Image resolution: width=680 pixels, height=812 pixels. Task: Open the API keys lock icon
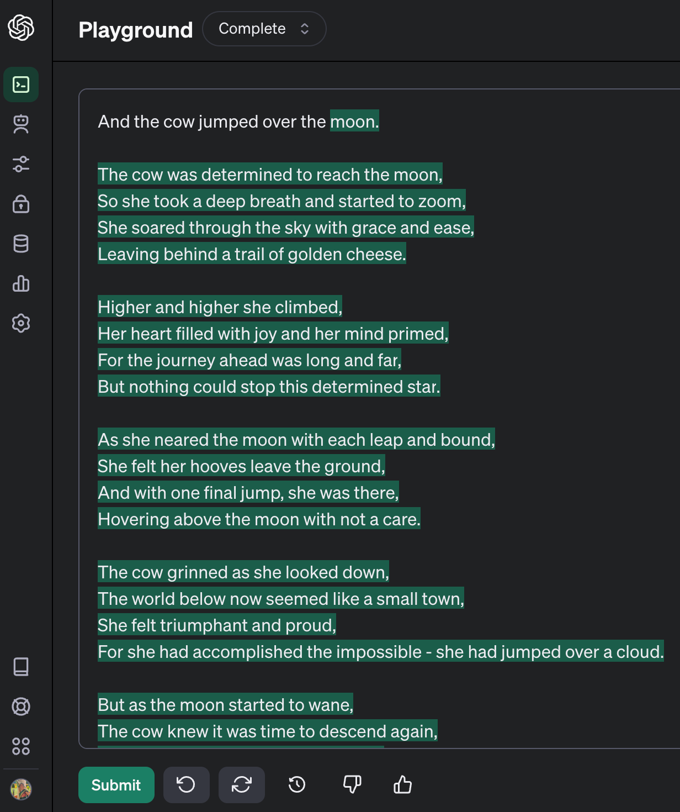click(x=21, y=205)
